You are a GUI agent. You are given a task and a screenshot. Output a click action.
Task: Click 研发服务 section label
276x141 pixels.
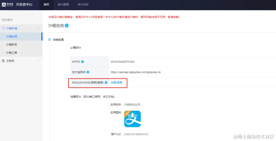coord(7,20)
